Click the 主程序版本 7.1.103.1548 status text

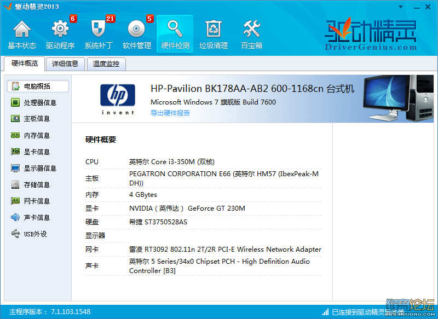click(50, 312)
